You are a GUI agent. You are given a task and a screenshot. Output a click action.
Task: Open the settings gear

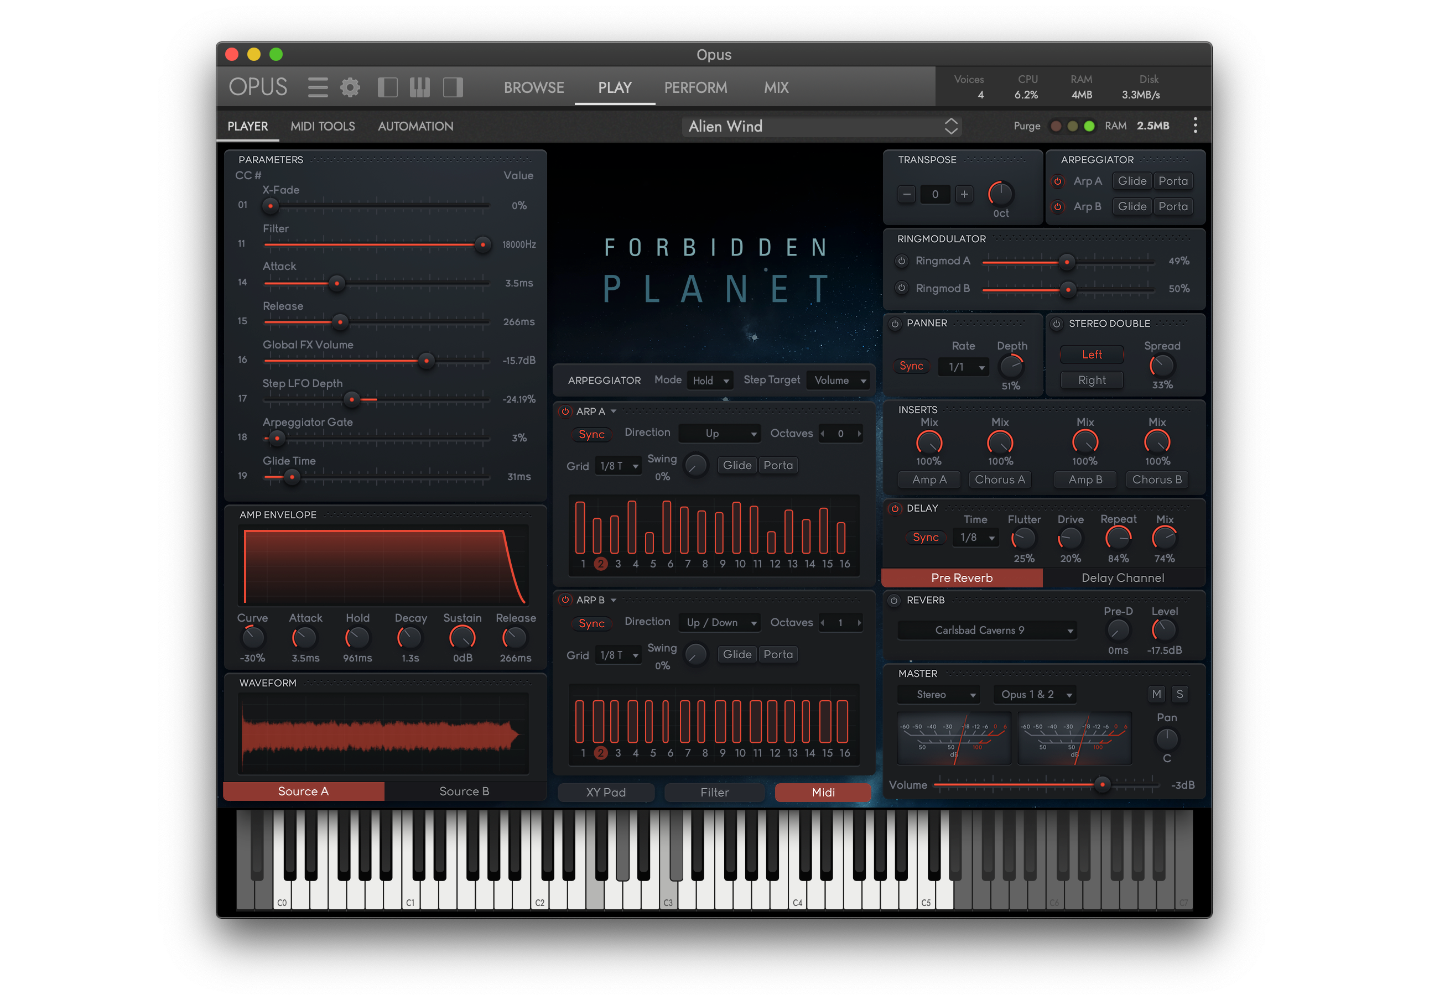(350, 87)
